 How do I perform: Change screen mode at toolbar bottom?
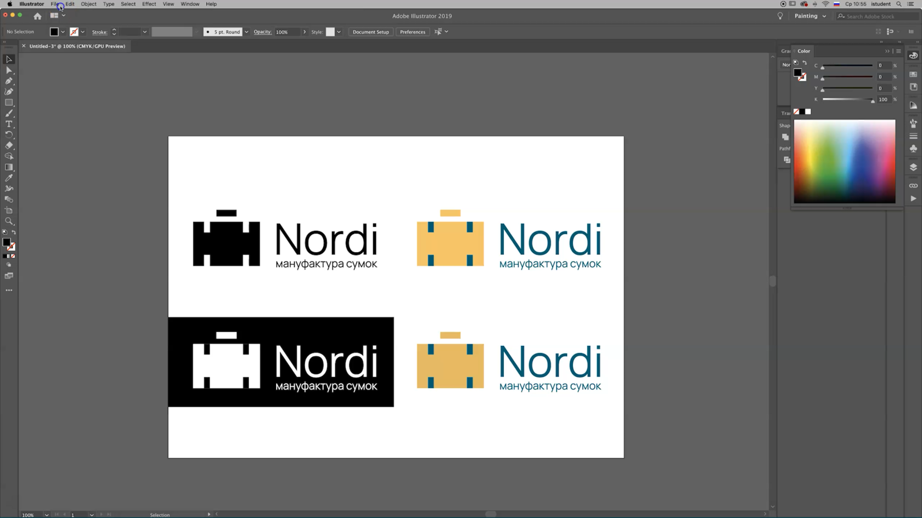click(9, 276)
